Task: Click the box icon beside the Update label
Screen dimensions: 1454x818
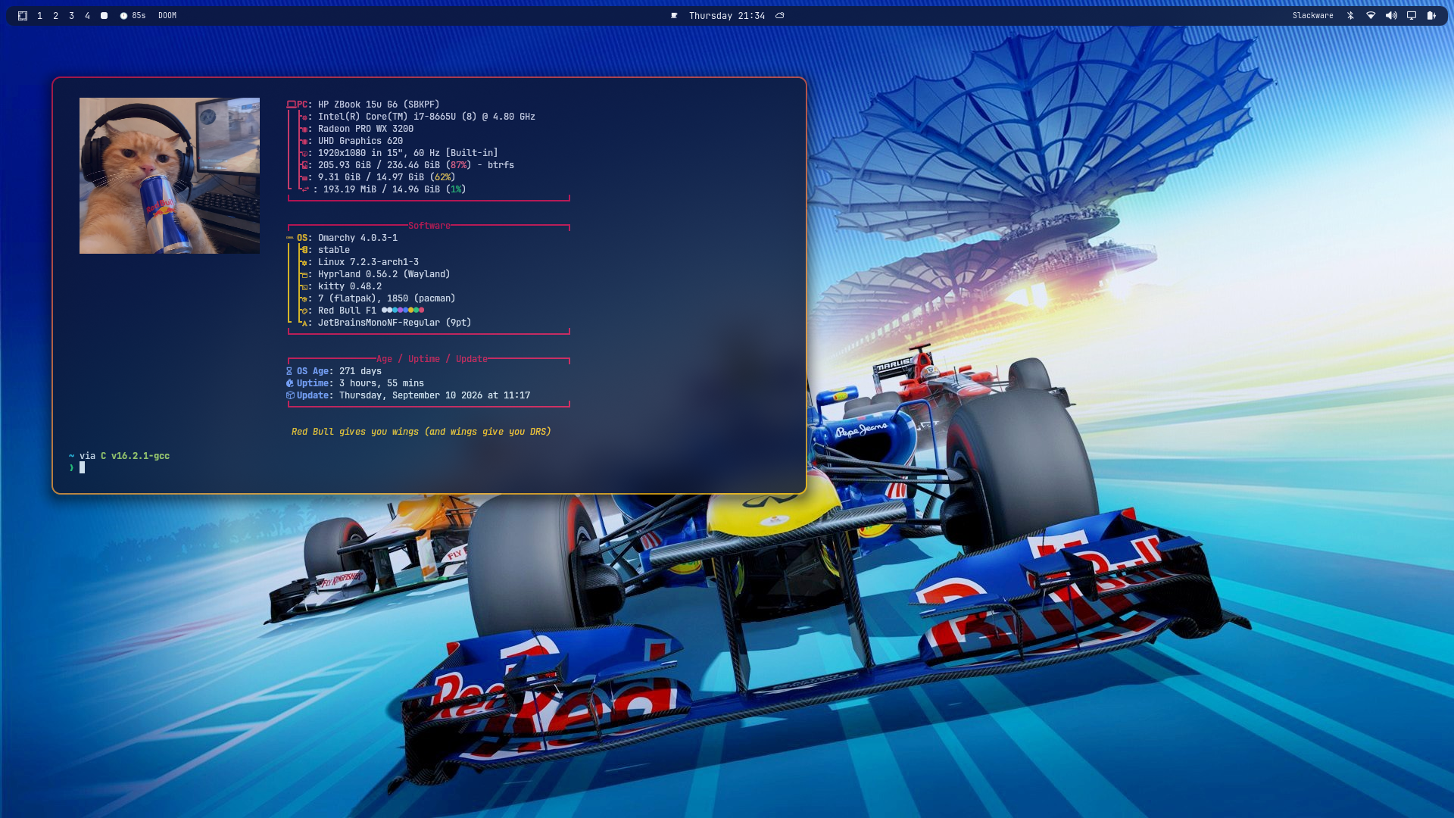Action: click(x=290, y=395)
